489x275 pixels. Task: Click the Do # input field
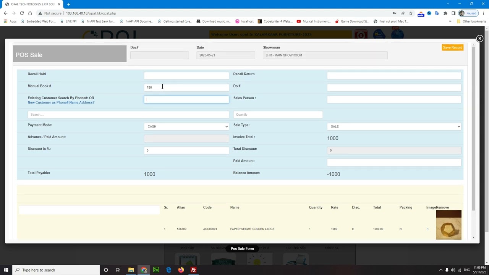point(394,87)
